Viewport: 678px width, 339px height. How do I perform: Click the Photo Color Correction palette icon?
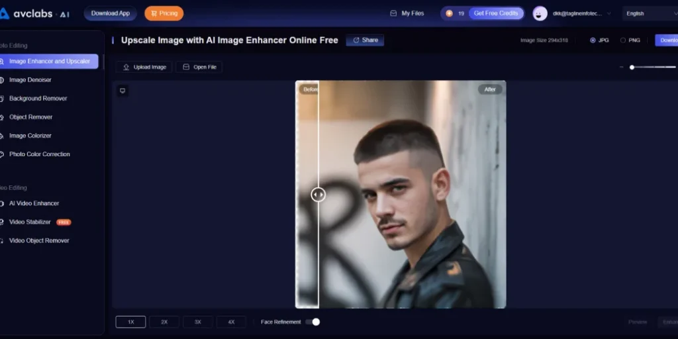pos(2,154)
